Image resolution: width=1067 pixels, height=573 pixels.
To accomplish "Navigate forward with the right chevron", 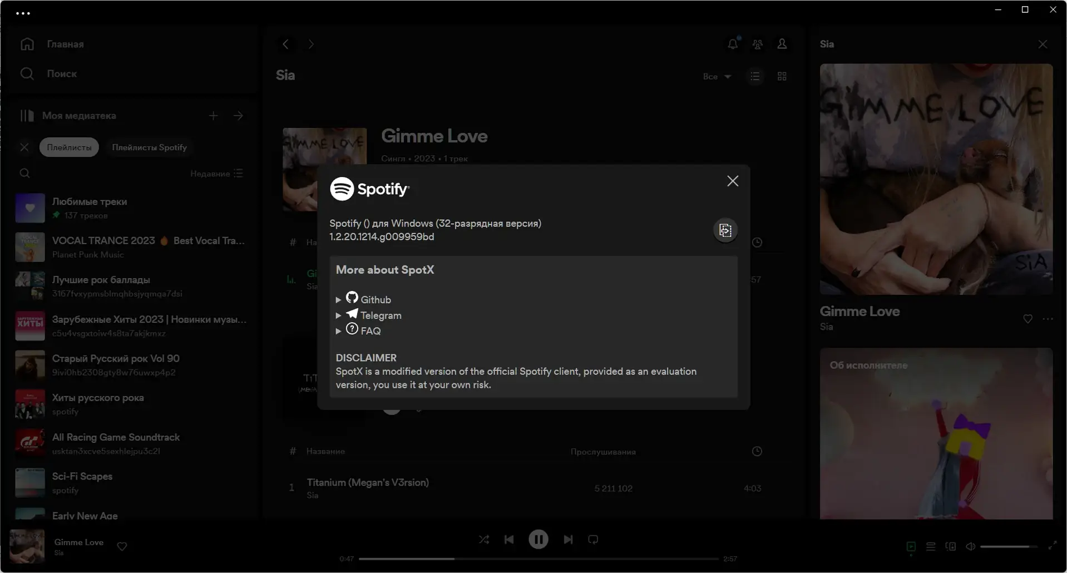I will 311,44.
